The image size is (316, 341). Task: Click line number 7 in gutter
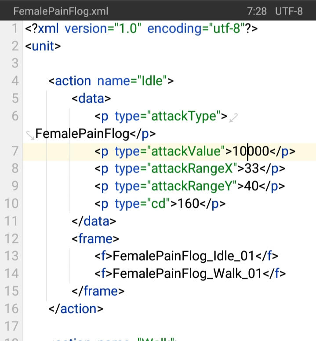15,151
